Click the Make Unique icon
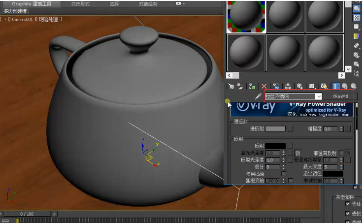The height and width of the screenshot is (224, 363). 288,86
